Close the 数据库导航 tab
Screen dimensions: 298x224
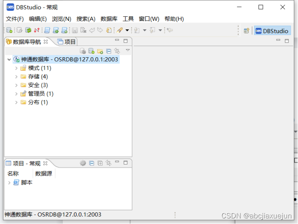click(46, 42)
